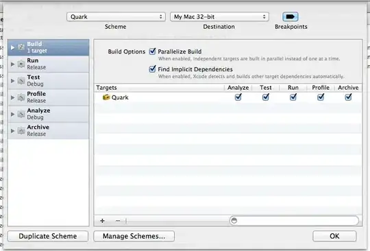Disable Parallelize Build checkbox
Screen dimensions: 370x251
pyautogui.click(x=152, y=51)
